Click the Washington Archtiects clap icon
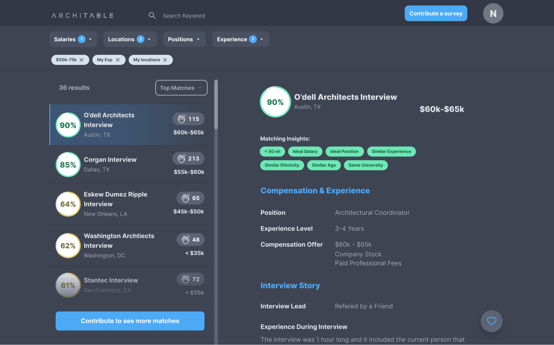Screen dimensions: 554x345 click(x=186, y=240)
